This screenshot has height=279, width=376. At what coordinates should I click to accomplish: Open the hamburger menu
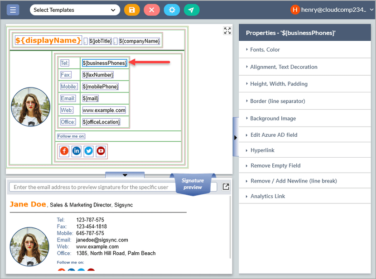[13, 10]
